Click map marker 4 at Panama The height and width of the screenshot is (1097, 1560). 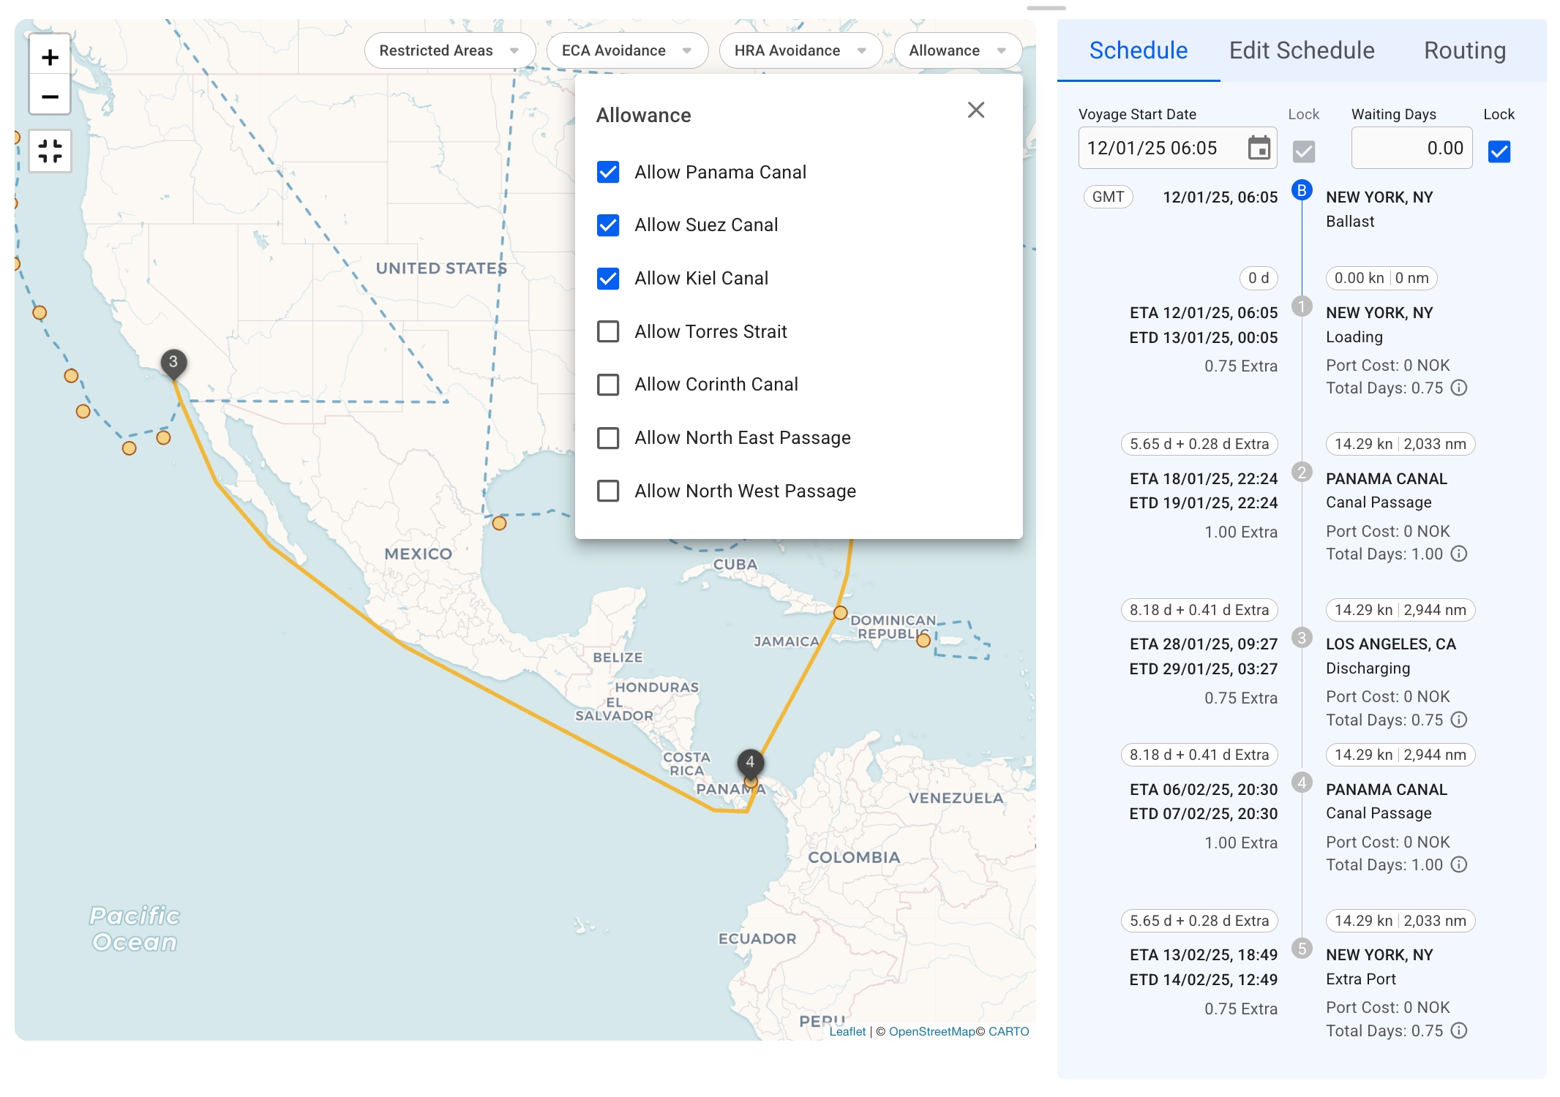coord(750,763)
